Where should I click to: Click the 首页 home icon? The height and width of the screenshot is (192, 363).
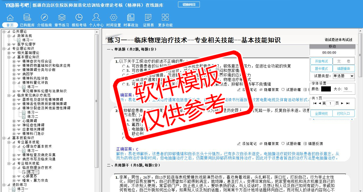coord(10,18)
